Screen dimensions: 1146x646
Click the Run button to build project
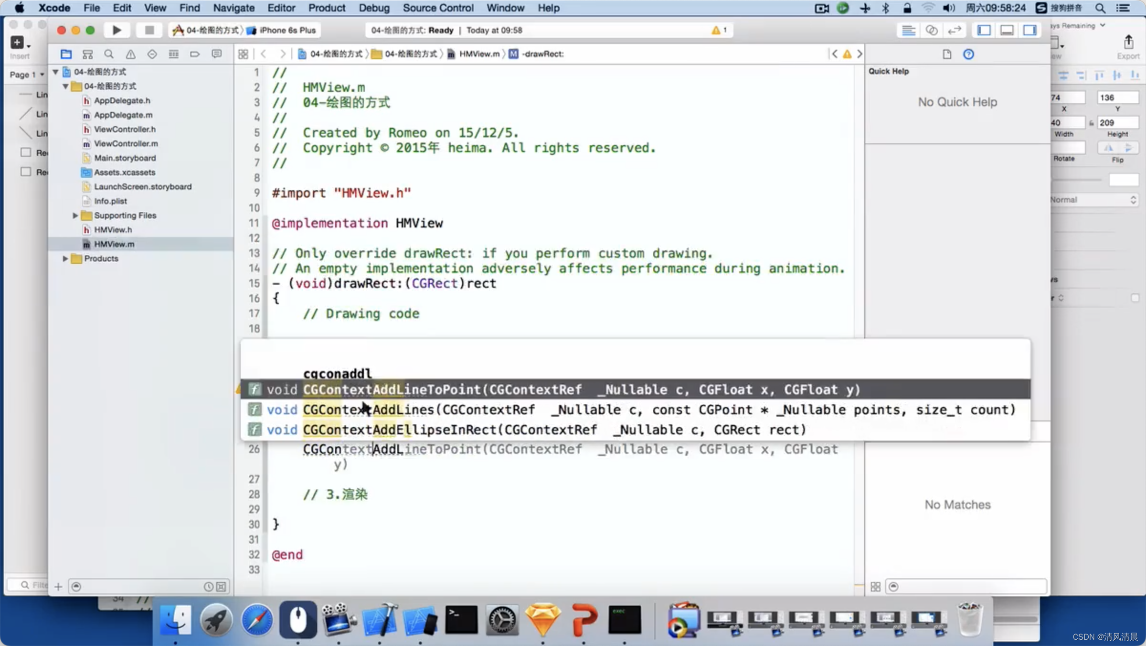pyautogui.click(x=117, y=30)
